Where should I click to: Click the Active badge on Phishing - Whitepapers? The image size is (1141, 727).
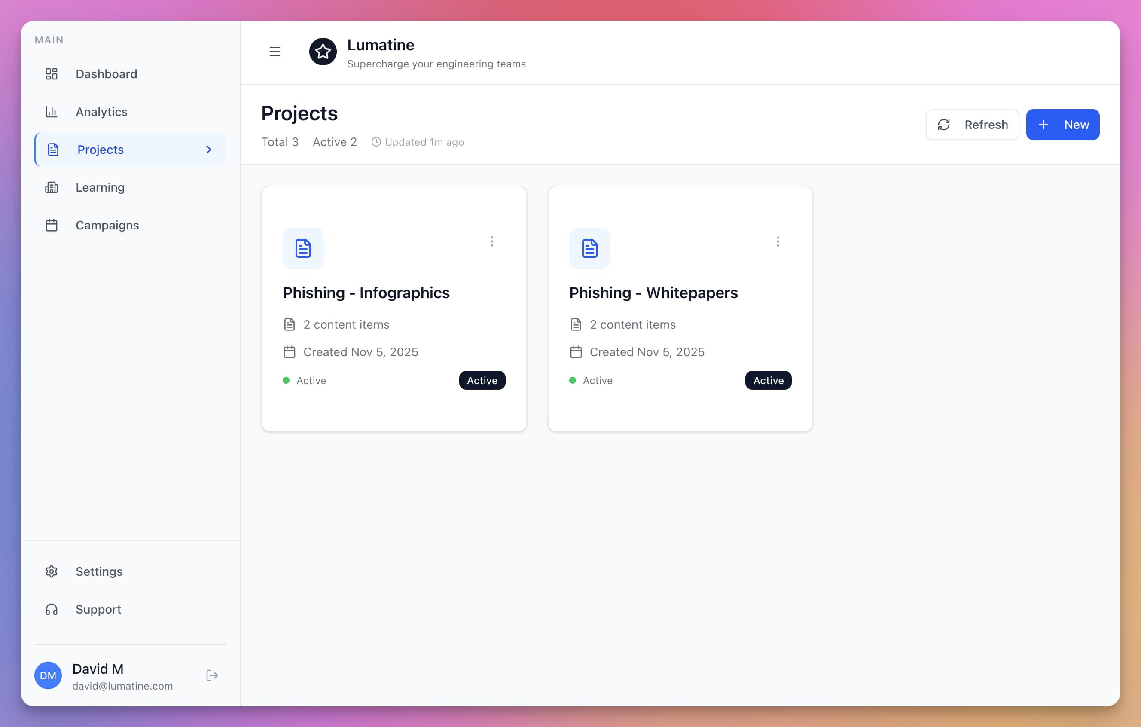(768, 380)
